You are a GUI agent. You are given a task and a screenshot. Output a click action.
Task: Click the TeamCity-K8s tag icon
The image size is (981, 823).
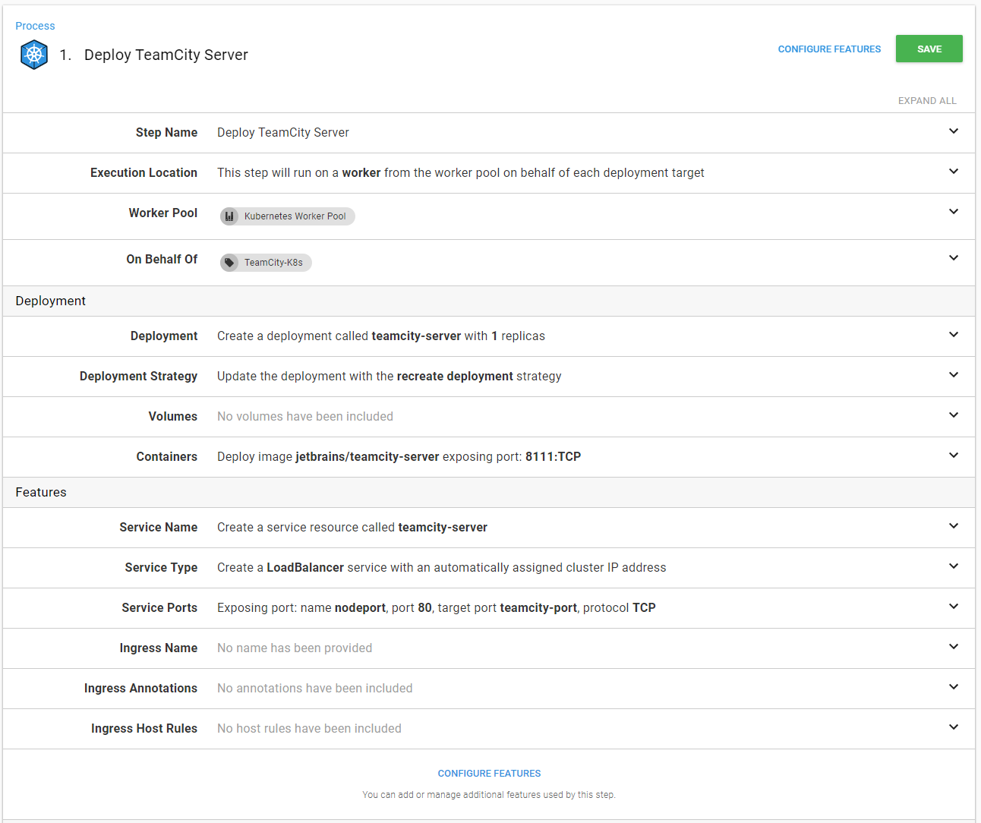coord(229,263)
